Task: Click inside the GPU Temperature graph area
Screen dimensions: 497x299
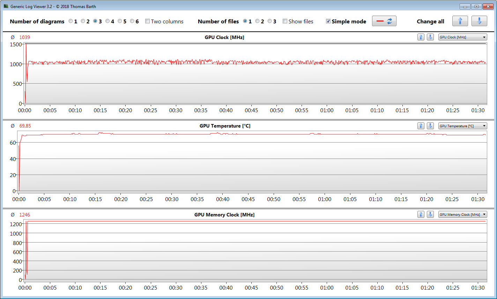Action: coord(252,161)
